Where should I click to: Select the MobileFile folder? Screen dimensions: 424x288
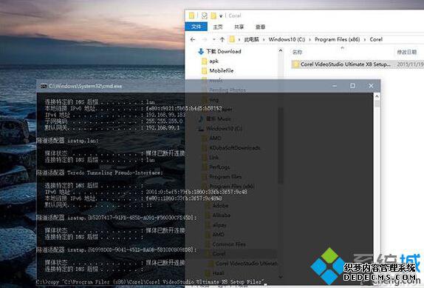pyautogui.click(x=221, y=71)
